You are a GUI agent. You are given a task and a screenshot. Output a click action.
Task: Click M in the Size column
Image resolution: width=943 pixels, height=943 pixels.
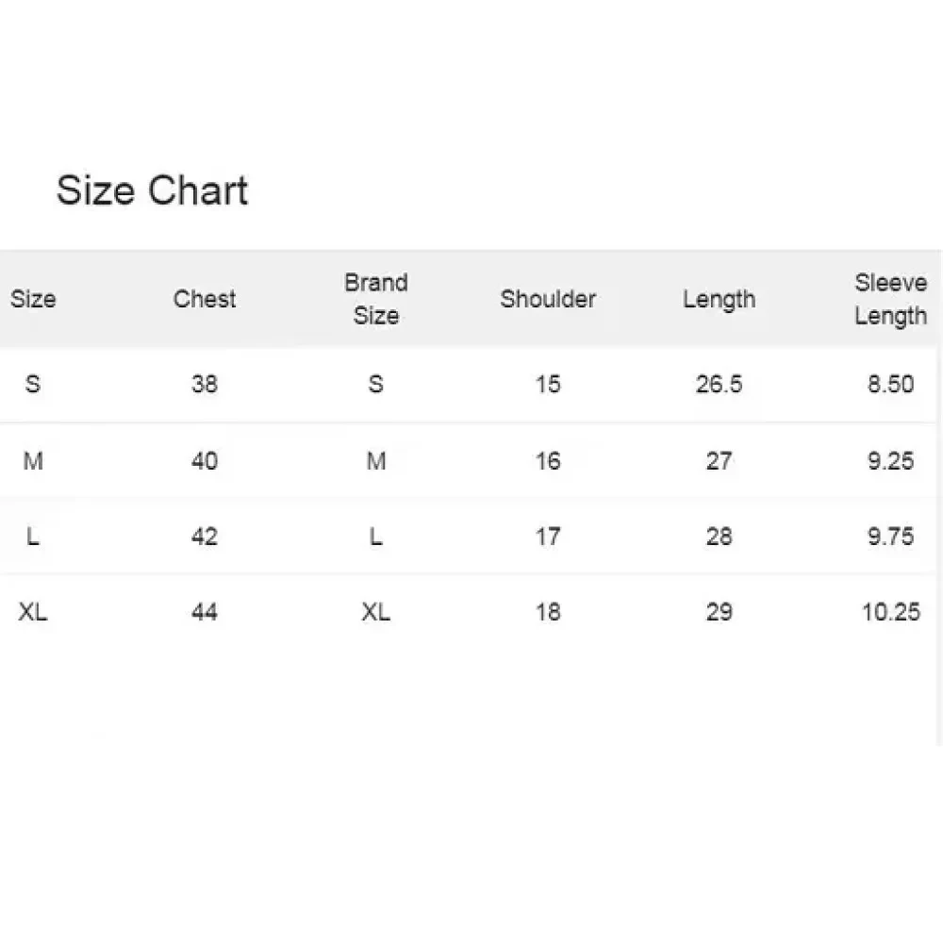coord(33,460)
